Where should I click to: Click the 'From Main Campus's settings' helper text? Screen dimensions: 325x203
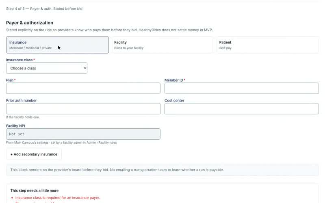[x=61, y=143]
